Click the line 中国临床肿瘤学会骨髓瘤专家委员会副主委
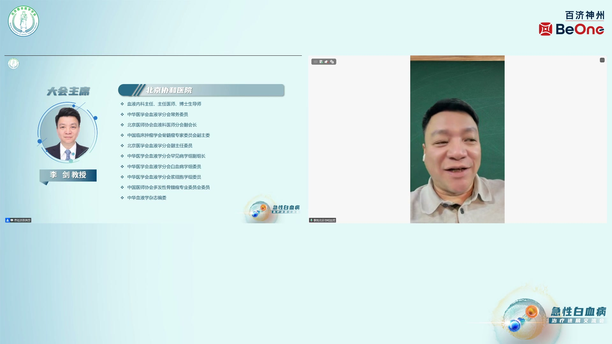The width and height of the screenshot is (612, 344). point(168,135)
